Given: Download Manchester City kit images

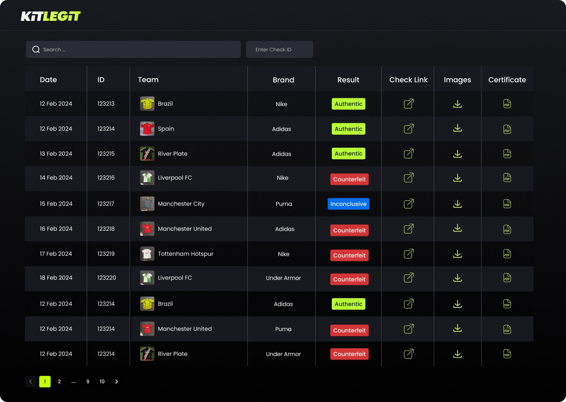Looking at the screenshot, I should [458, 204].
